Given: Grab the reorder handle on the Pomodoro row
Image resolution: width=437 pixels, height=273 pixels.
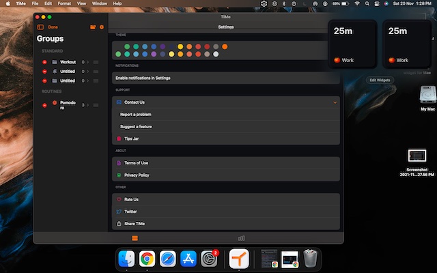Looking at the screenshot, I should [96, 105].
